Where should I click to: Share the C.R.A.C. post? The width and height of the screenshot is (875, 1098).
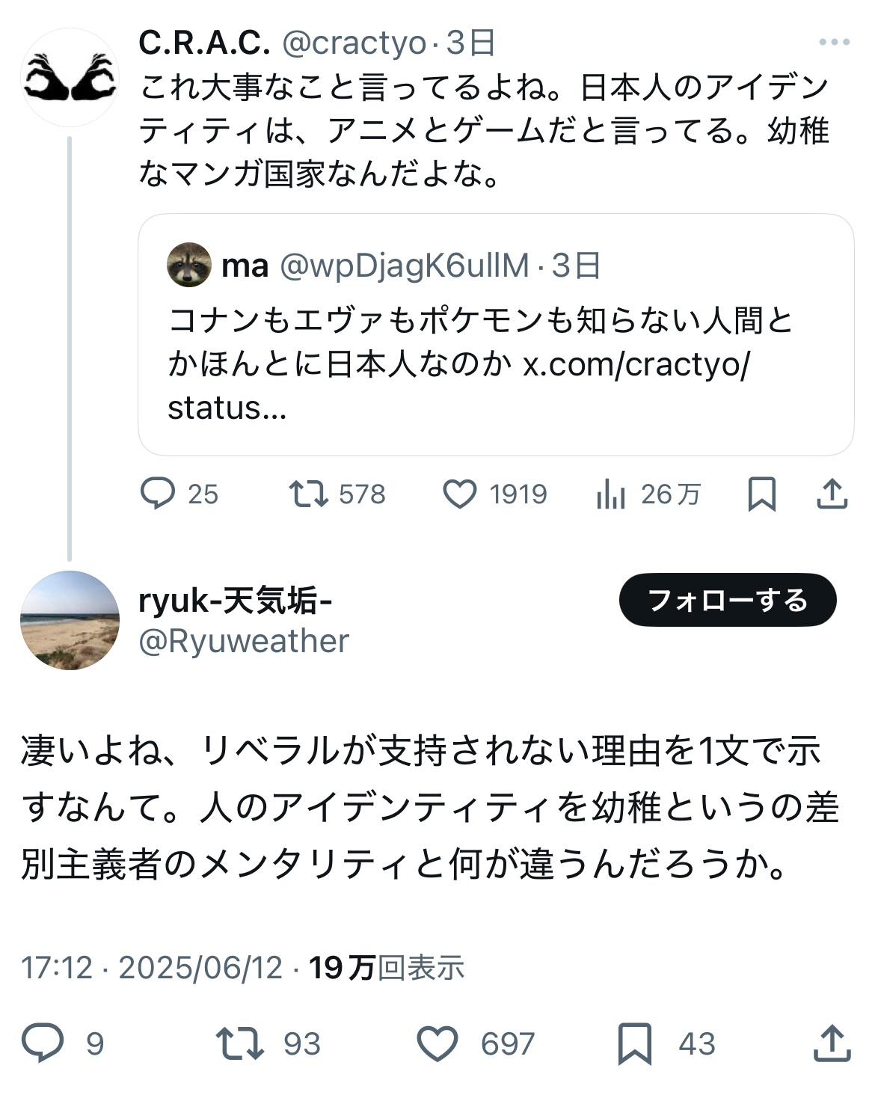pyautogui.click(x=831, y=494)
